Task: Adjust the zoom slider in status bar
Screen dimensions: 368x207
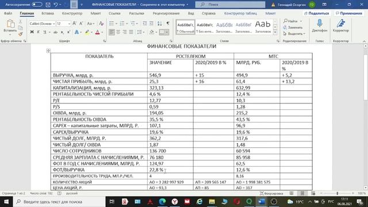Action: click(337, 193)
